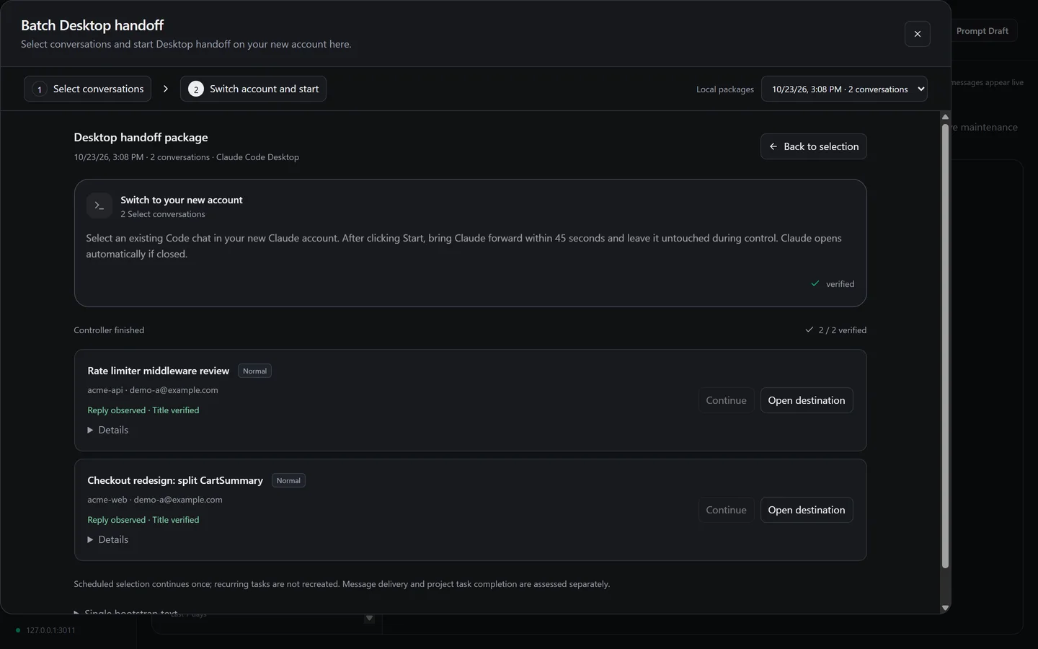This screenshot has width=1038, height=649.
Task: Click Prompt Draft button in background window
Action: pos(982,31)
